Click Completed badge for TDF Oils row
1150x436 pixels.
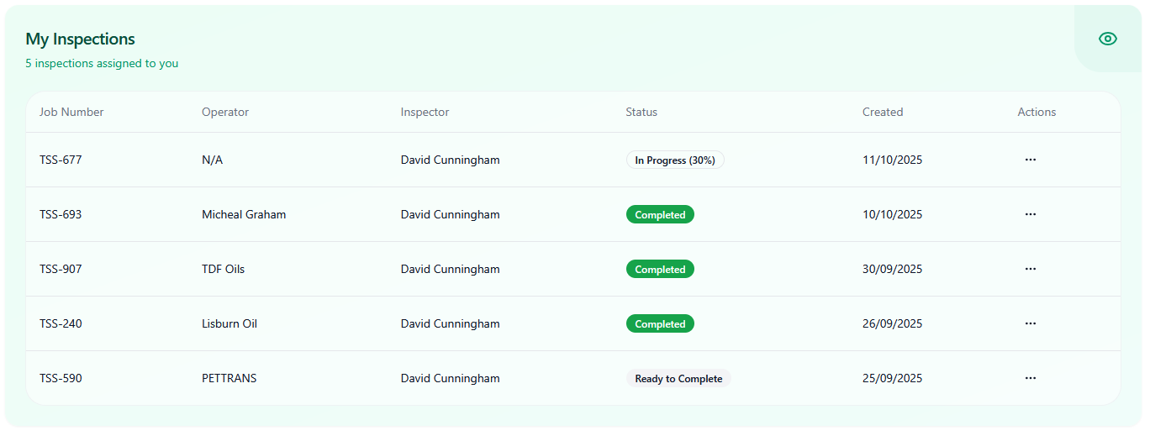660,270
